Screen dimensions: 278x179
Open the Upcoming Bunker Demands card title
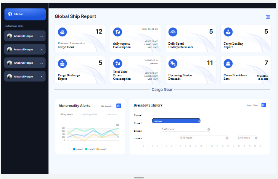[x=180, y=77]
